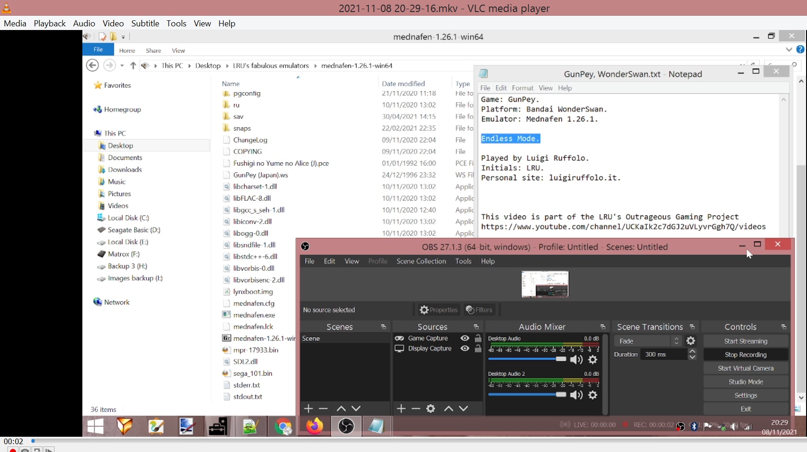This screenshot has height=452, width=807.
Task: Add a source with the Sources plus button
Action: pyautogui.click(x=401, y=409)
